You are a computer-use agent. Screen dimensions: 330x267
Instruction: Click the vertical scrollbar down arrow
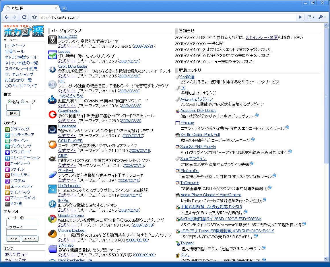pyautogui.click(x=326, y=259)
